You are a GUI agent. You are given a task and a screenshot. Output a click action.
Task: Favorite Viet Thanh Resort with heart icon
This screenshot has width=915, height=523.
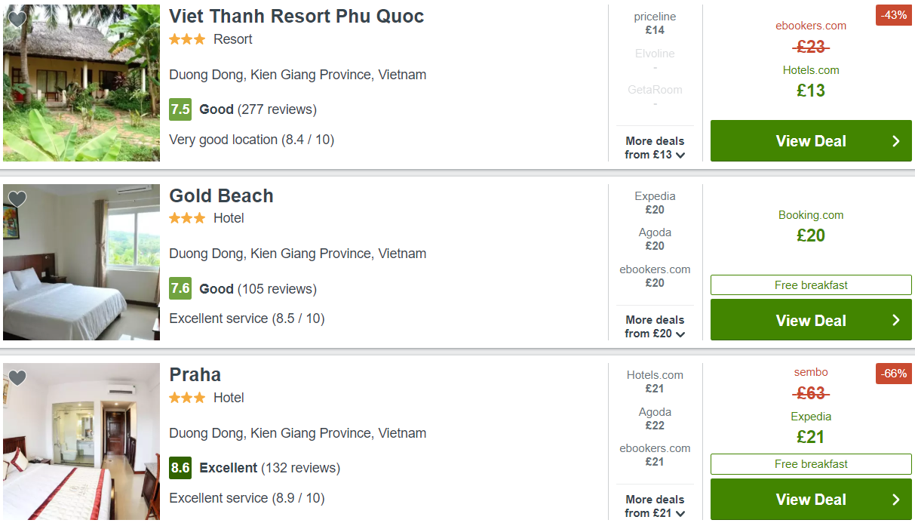coord(17,19)
